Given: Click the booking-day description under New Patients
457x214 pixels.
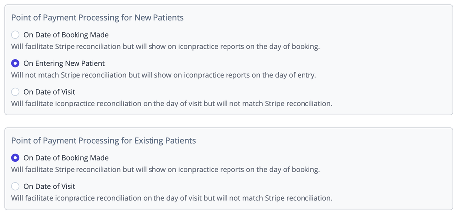Looking at the screenshot, I should tap(165, 47).
